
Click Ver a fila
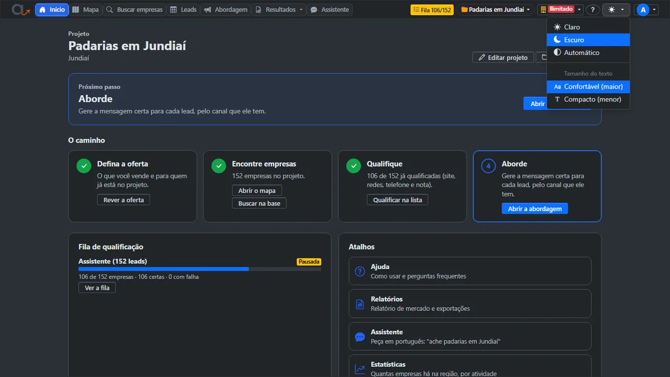pyautogui.click(x=97, y=287)
